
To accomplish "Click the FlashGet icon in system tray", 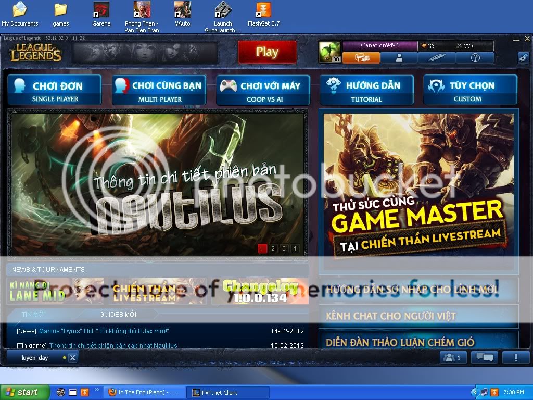I will (494, 392).
